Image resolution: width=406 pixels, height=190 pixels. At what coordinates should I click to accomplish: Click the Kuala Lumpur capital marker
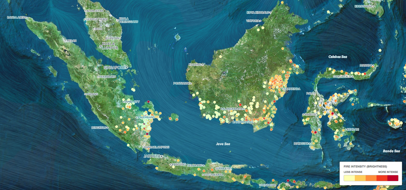pyautogui.click(x=101, y=46)
